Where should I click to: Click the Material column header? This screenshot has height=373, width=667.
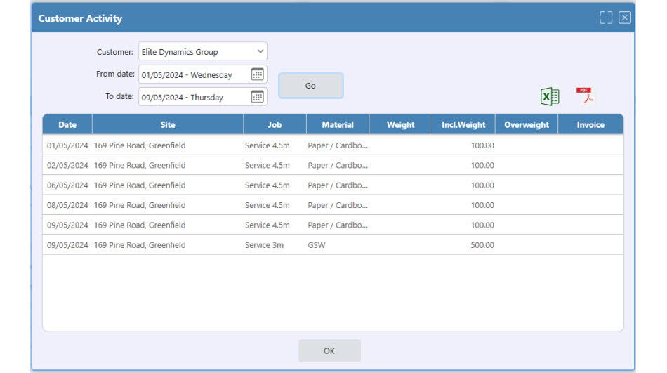(338, 125)
